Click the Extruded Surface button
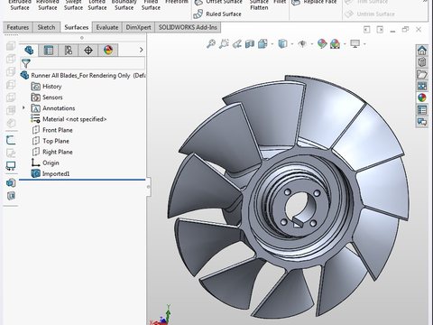Image resolution: width=433 pixels, height=325 pixels. pyautogui.click(x=20, y=5)
